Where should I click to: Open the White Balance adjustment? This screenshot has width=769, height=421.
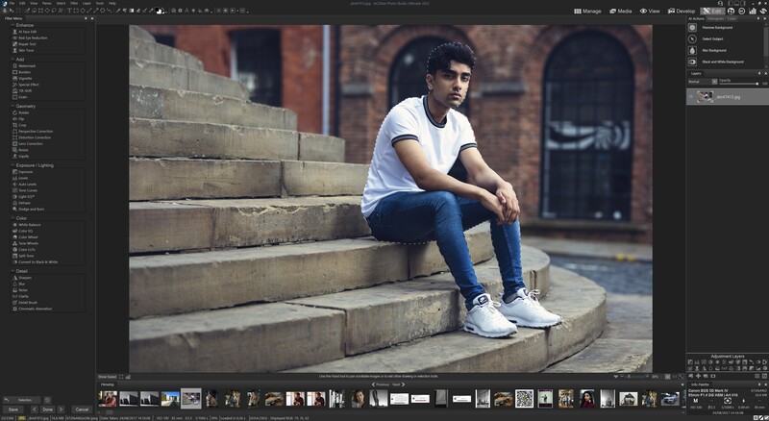coord(29,225)
